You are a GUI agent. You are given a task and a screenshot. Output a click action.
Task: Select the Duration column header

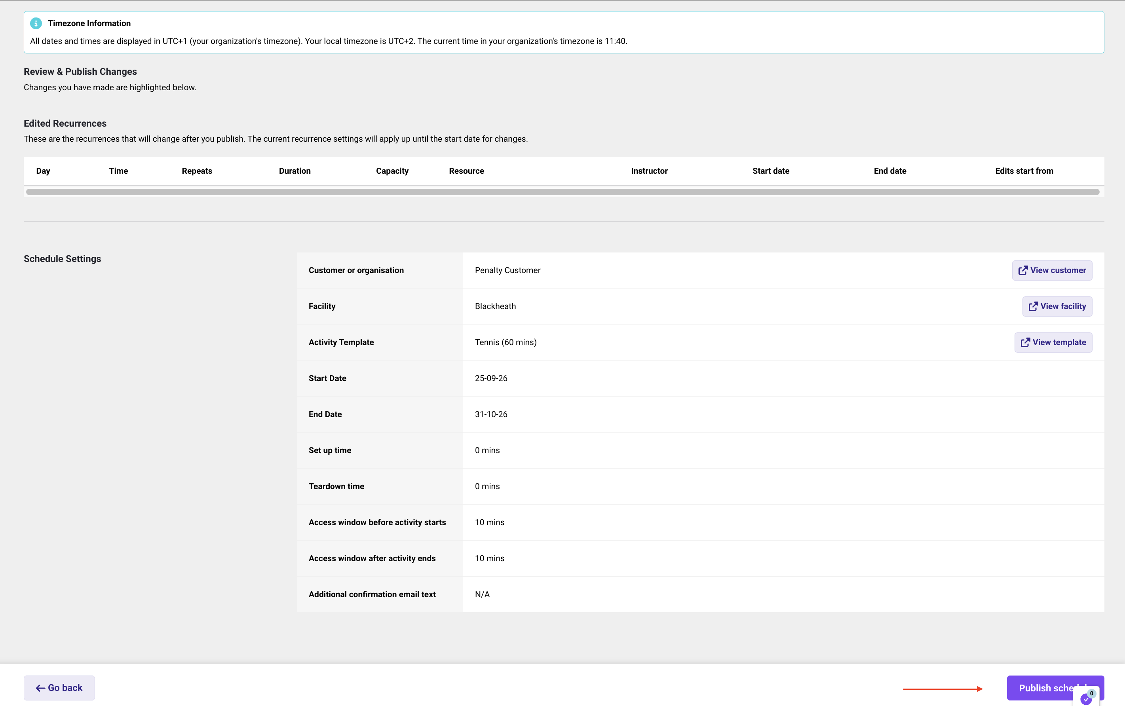pos(295,171)
